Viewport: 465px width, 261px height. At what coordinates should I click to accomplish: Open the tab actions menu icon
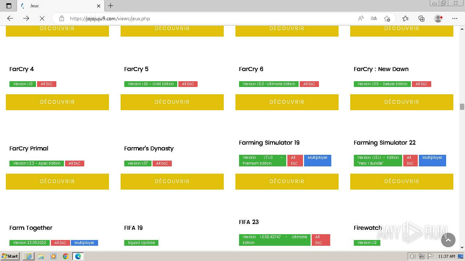click(9, 6)
